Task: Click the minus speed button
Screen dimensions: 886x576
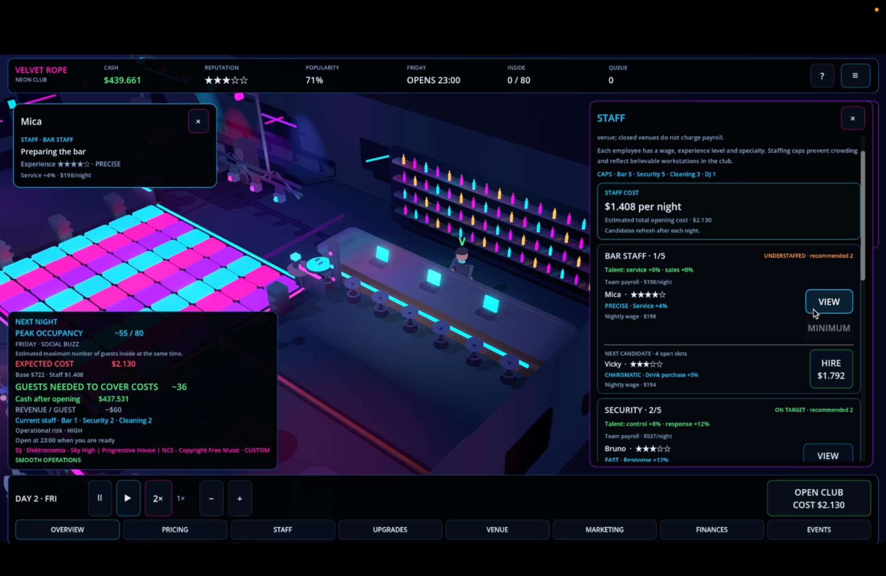Action: click(211, 498)
